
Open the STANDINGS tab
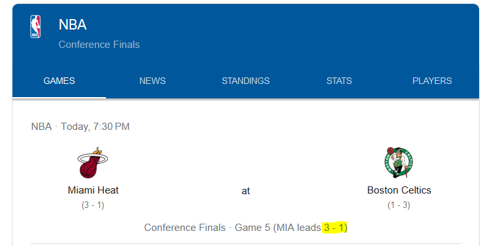pyautogui.click(x=246, y=81)
